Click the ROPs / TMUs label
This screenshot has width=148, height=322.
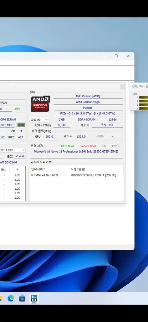pyautogui.click(x=43, y=125)
